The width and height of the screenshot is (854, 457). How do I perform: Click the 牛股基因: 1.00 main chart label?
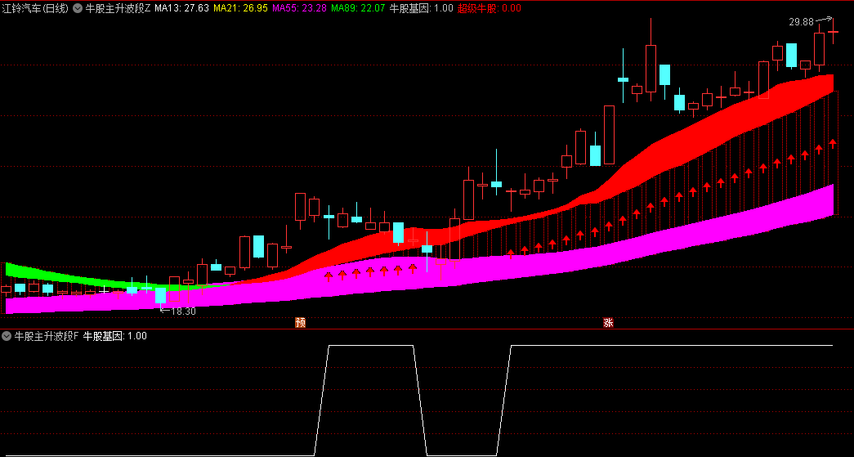[422, 8]
